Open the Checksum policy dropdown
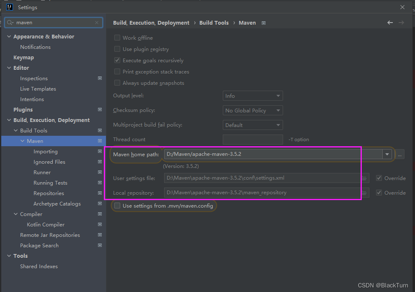 (253, 110)
